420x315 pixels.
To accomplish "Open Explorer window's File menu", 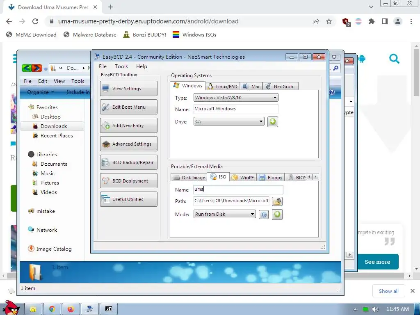I will tap(27, 81).
